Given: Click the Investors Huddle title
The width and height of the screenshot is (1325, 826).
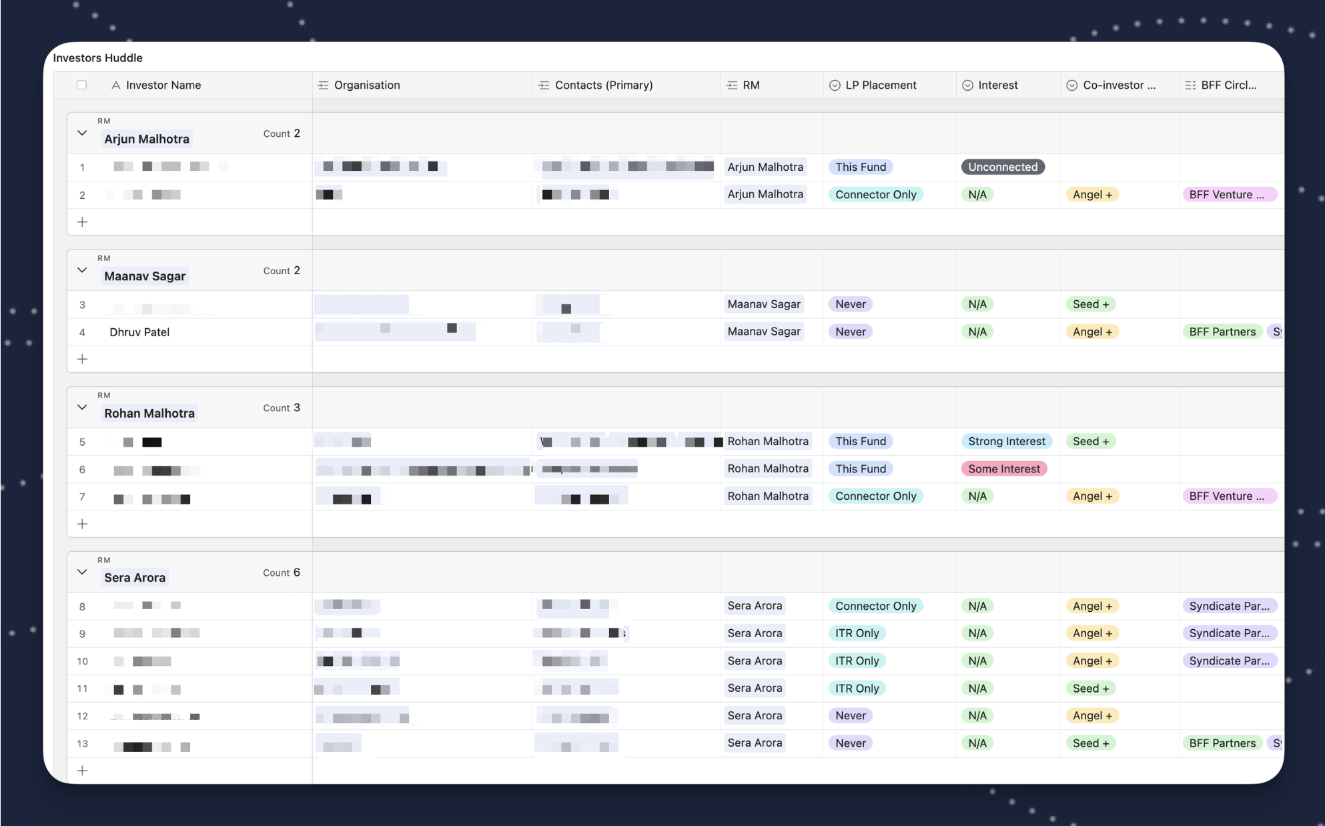Looking at the screenshot, I should point(97,58).
